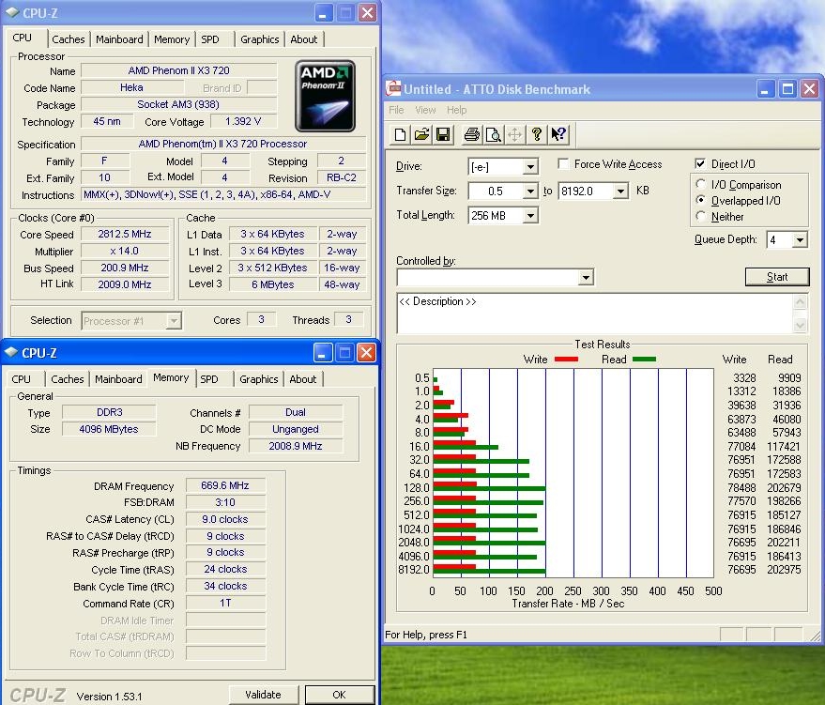Click the Save floppy icon in ATTO toolbar

coord(443,134)
